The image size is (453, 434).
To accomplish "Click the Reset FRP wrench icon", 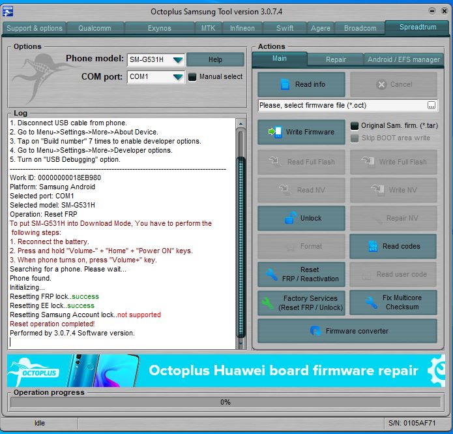I will (x=272, y=274).
